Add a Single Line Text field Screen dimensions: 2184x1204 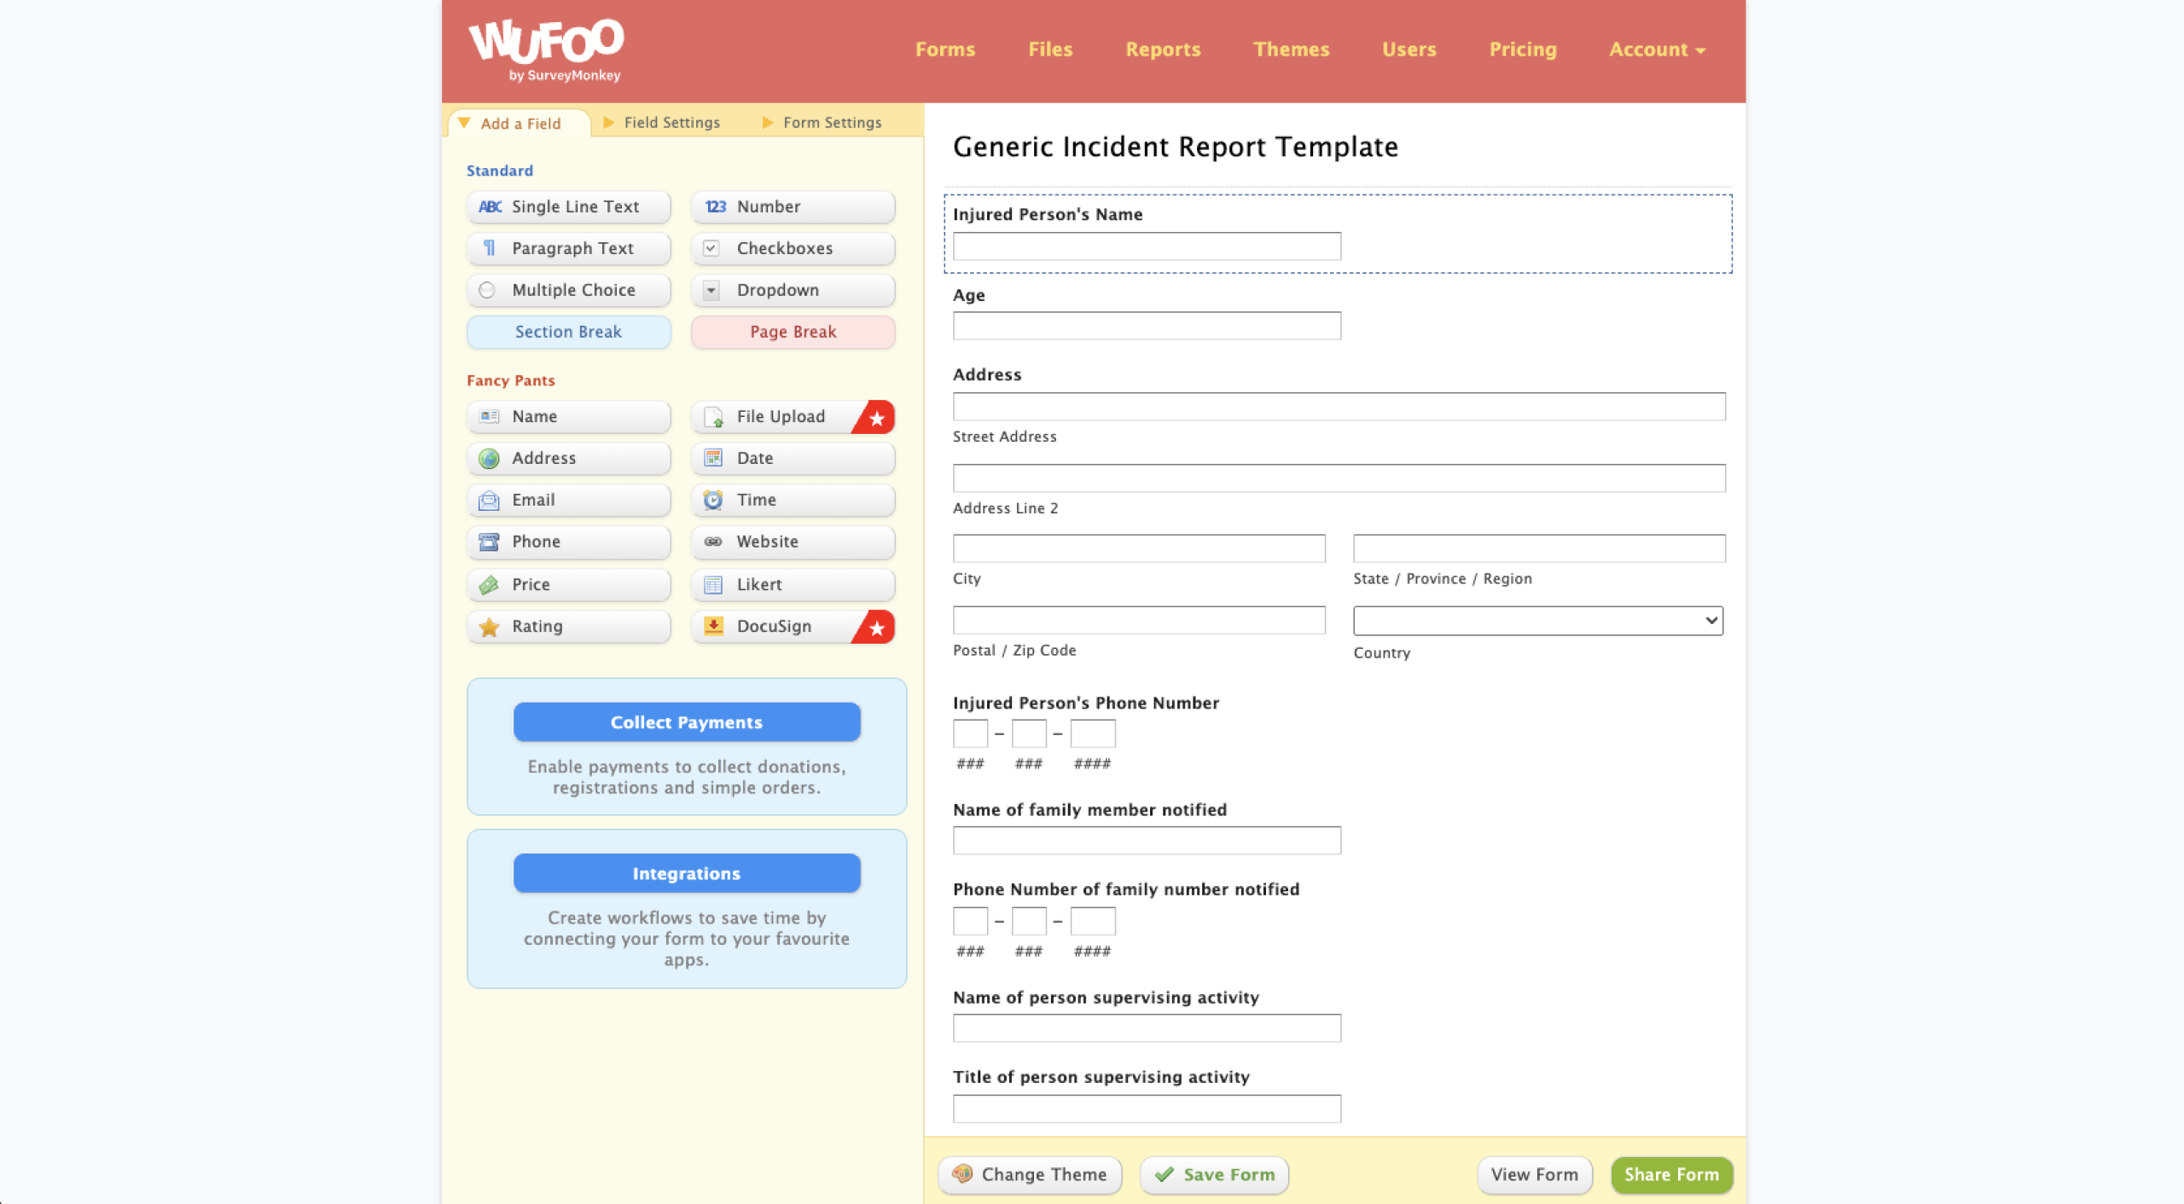pyautogui.click(x=568, y=206)
